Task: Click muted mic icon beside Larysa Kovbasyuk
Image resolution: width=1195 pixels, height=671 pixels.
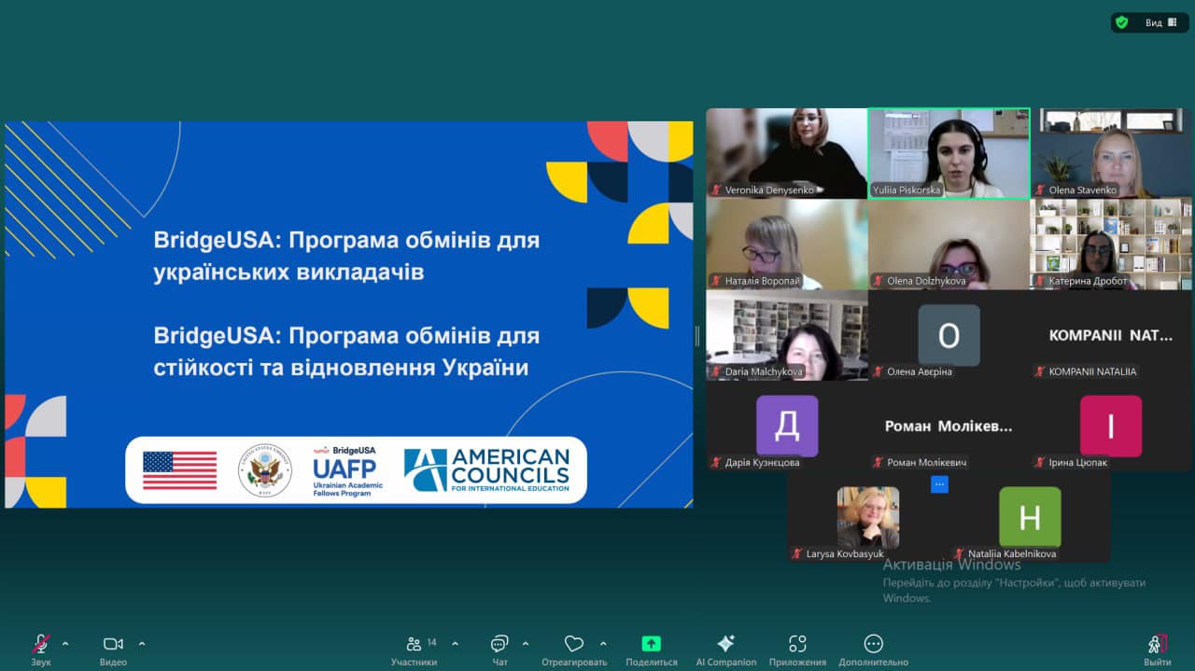Action: (797, 553)
